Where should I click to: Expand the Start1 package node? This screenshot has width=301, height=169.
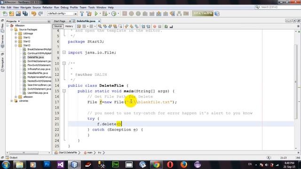pos(16,38)
